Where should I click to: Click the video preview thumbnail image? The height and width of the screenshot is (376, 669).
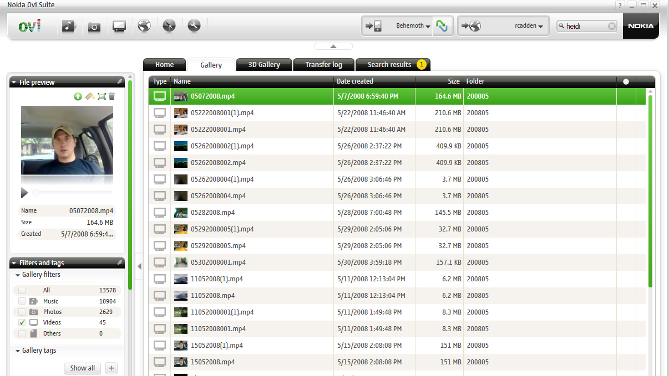pos(67,140)
